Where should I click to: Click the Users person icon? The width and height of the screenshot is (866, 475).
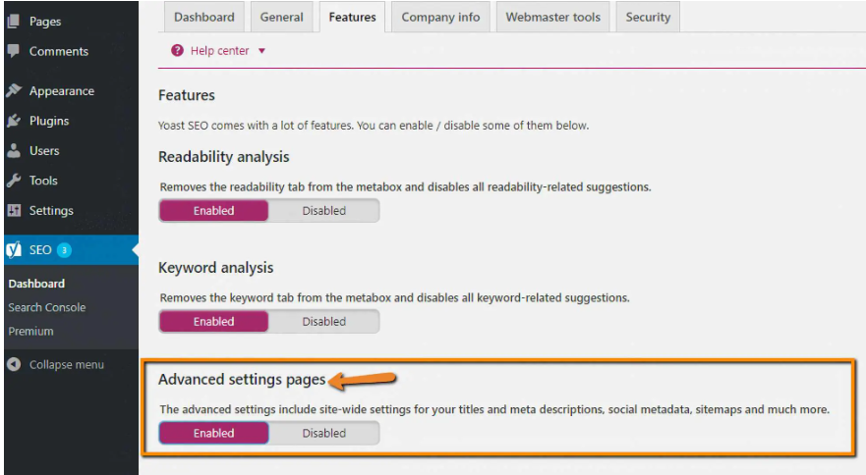tap(14, 150)
